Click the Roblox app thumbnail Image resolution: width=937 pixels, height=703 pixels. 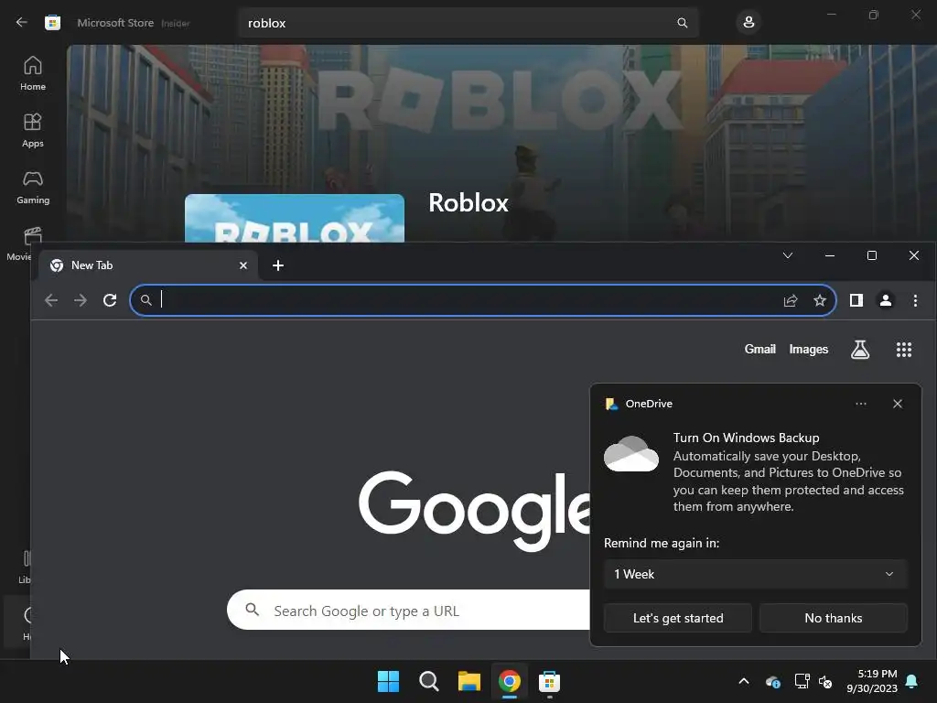click(x=295, y=218)
